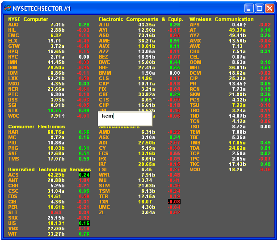This screenshot has width=278, height=241.
Task: Click the STK price 18.75
Action: 54,110
